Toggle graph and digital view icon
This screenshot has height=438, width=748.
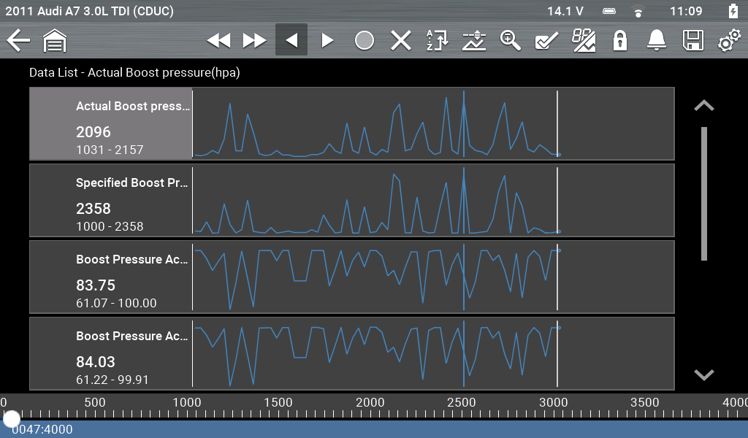tap(584, 40)
